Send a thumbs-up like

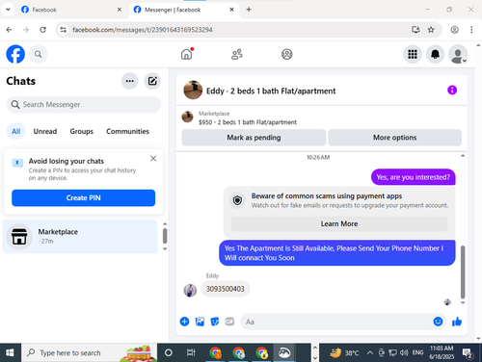pyautogui.click(x=457, y=322)
